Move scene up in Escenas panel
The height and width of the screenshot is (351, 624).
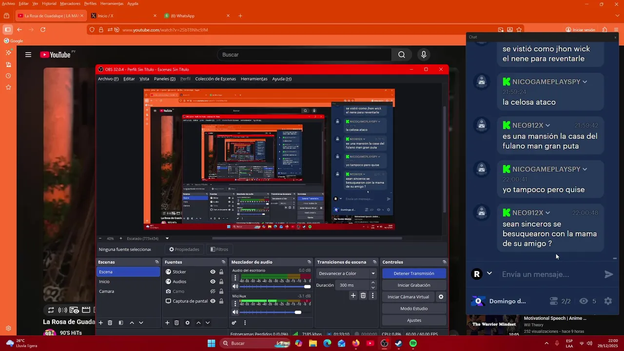point(132,323)
